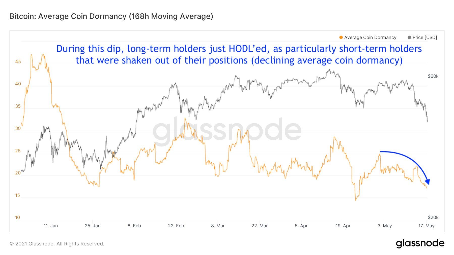Select the 17. May date label
Image resolution: width=454 pixels, height=255 pixels.
pos(426,226)
